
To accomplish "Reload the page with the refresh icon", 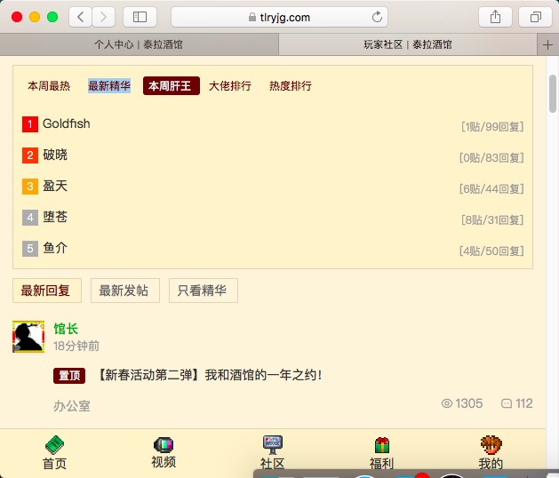I will click(x=378, y=17).
